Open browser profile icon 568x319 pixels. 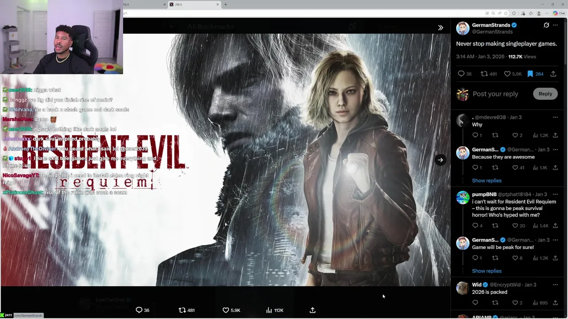[539, 13]
